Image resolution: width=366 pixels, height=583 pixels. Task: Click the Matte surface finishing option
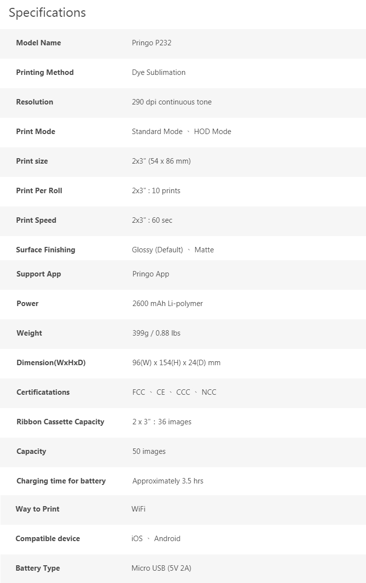(204, 250)
